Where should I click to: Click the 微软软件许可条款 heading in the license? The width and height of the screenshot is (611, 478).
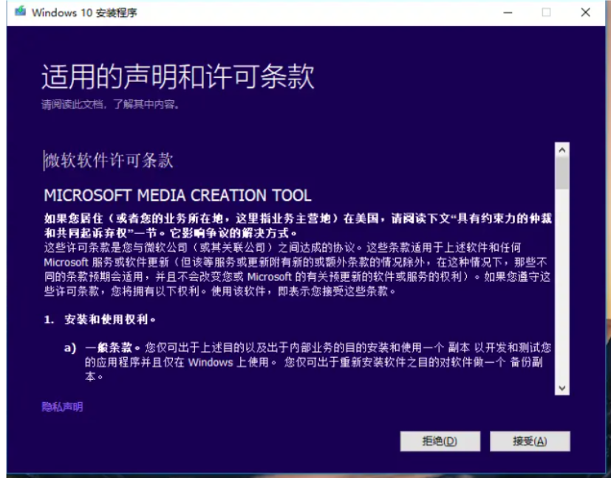pyautogui.click(x=109, y=160)
